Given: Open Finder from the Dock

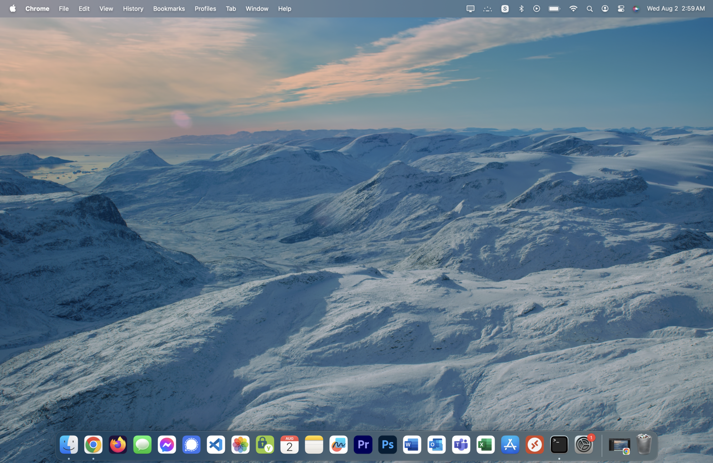Looking at the screenshot, I should (69, 444).
